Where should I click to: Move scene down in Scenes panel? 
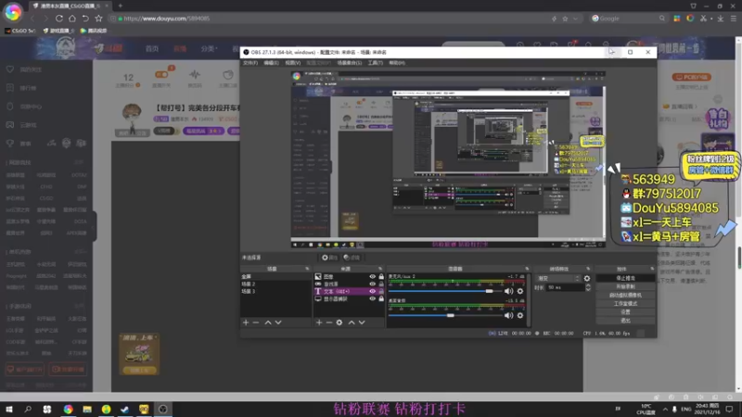pyautogui.click(x=278, y=322)
